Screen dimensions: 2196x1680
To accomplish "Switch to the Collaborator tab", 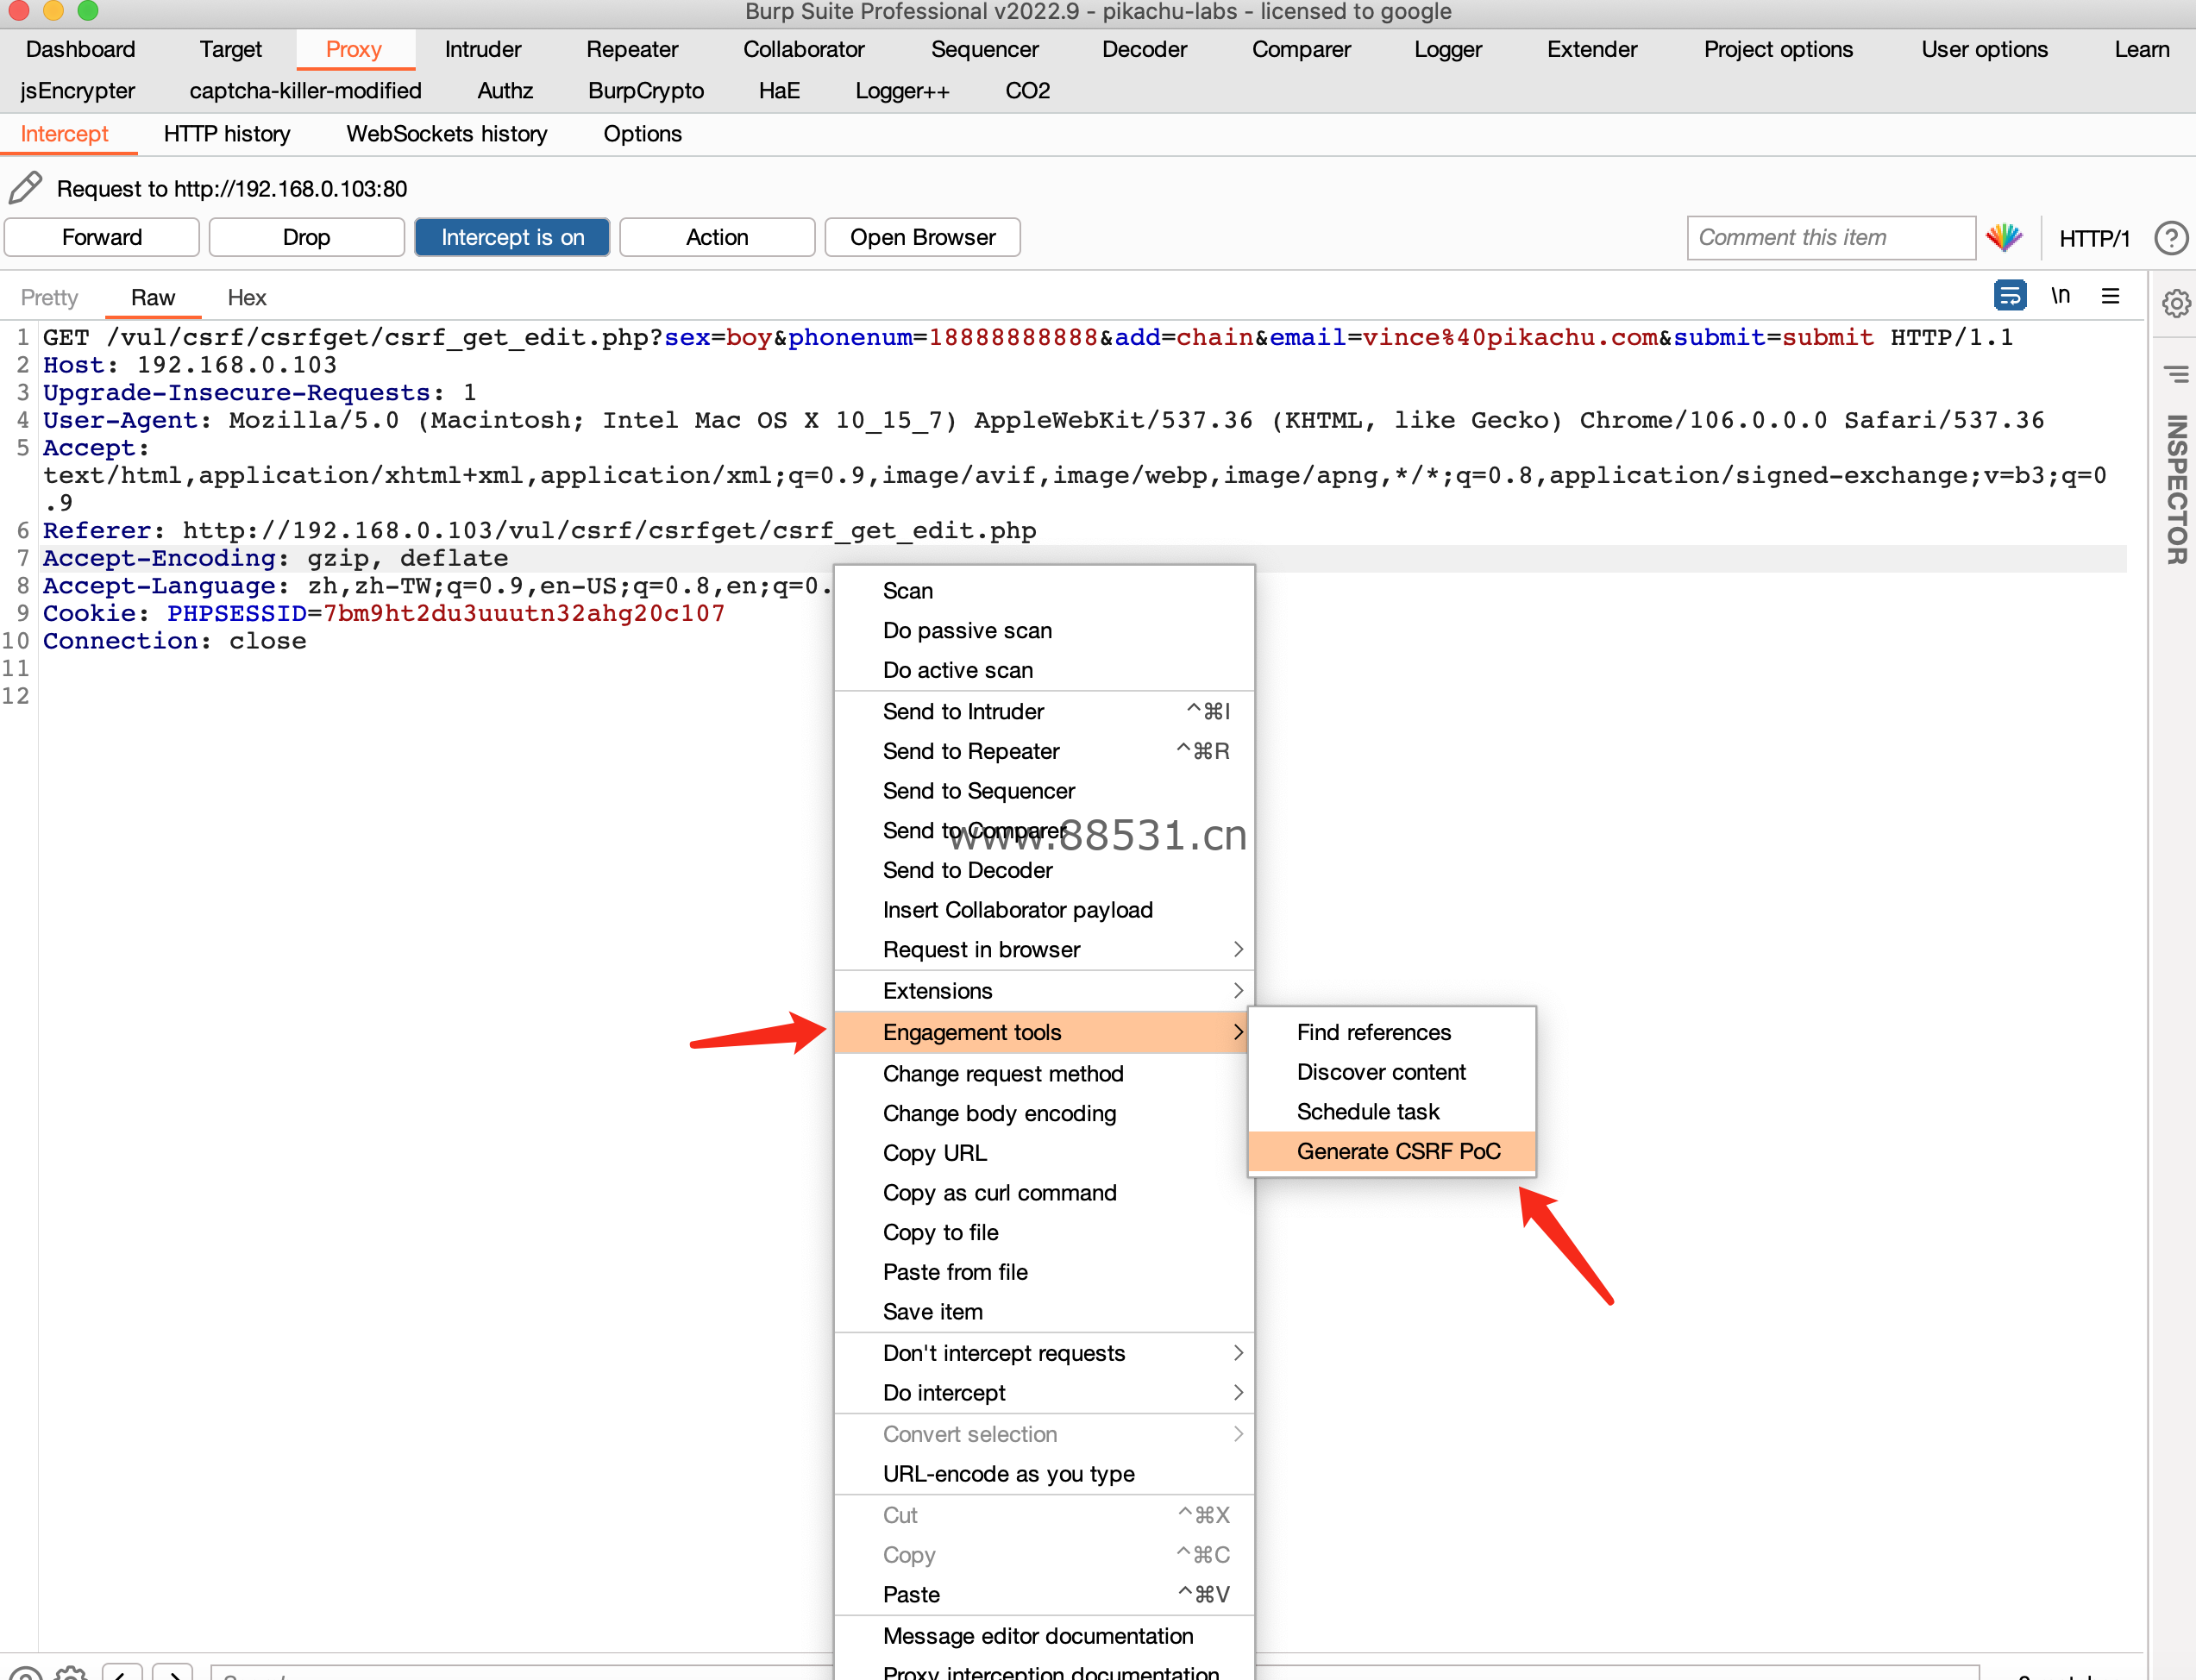I will point(803,49).
